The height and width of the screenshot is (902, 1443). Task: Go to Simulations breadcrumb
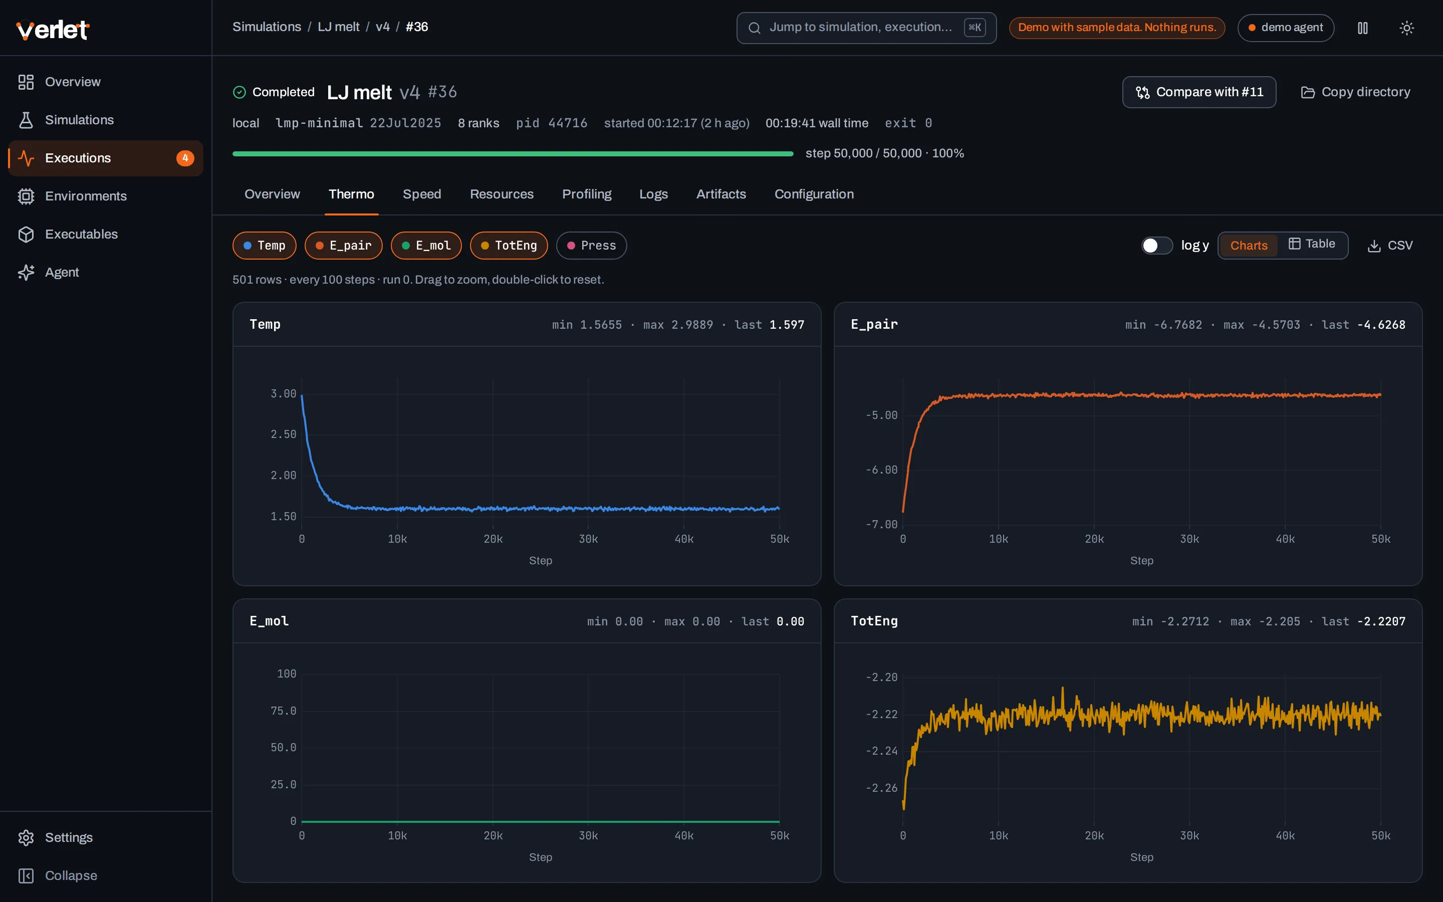[x=267, y=27]
